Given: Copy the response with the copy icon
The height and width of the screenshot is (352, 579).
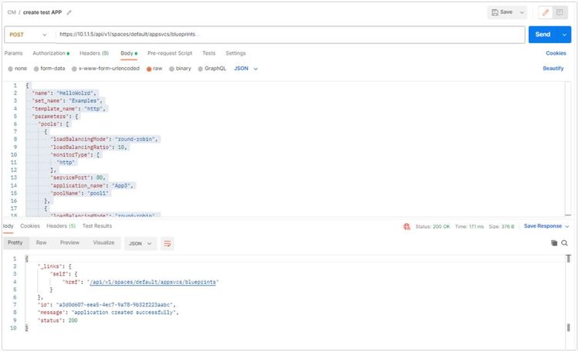Looking at the screenshot, I should (x=554, y=243).
